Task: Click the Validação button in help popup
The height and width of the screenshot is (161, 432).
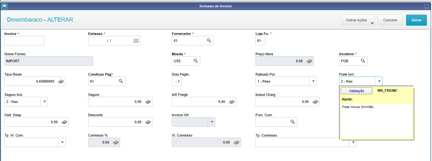Action: coord(357,91)
